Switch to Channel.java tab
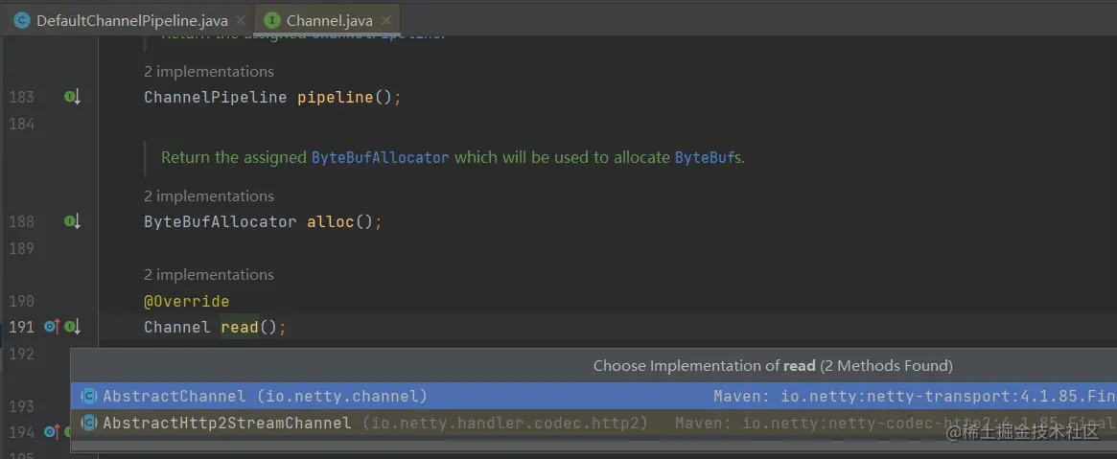Viewport: 1117px width, 459px height. [x=327, y=19]
